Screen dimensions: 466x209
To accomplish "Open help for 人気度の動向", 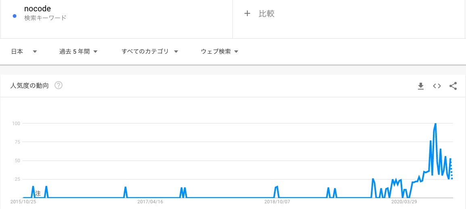I will click(x=59, y=86).
